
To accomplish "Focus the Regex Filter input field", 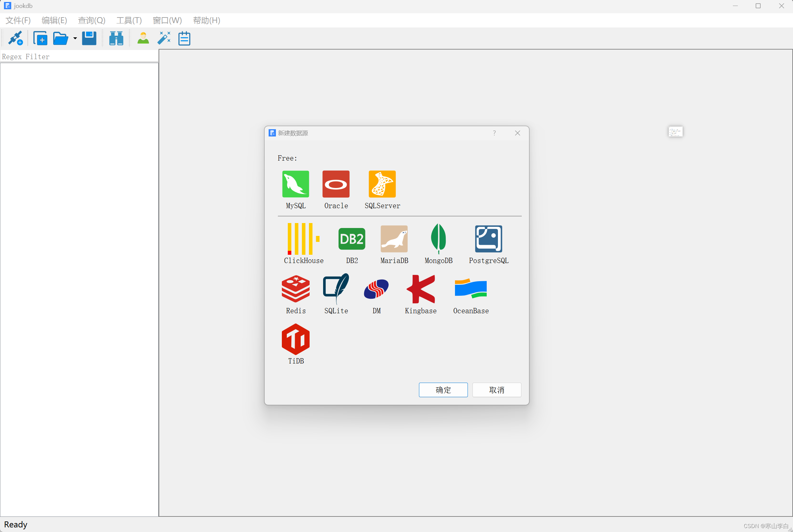I will (79, 56).
